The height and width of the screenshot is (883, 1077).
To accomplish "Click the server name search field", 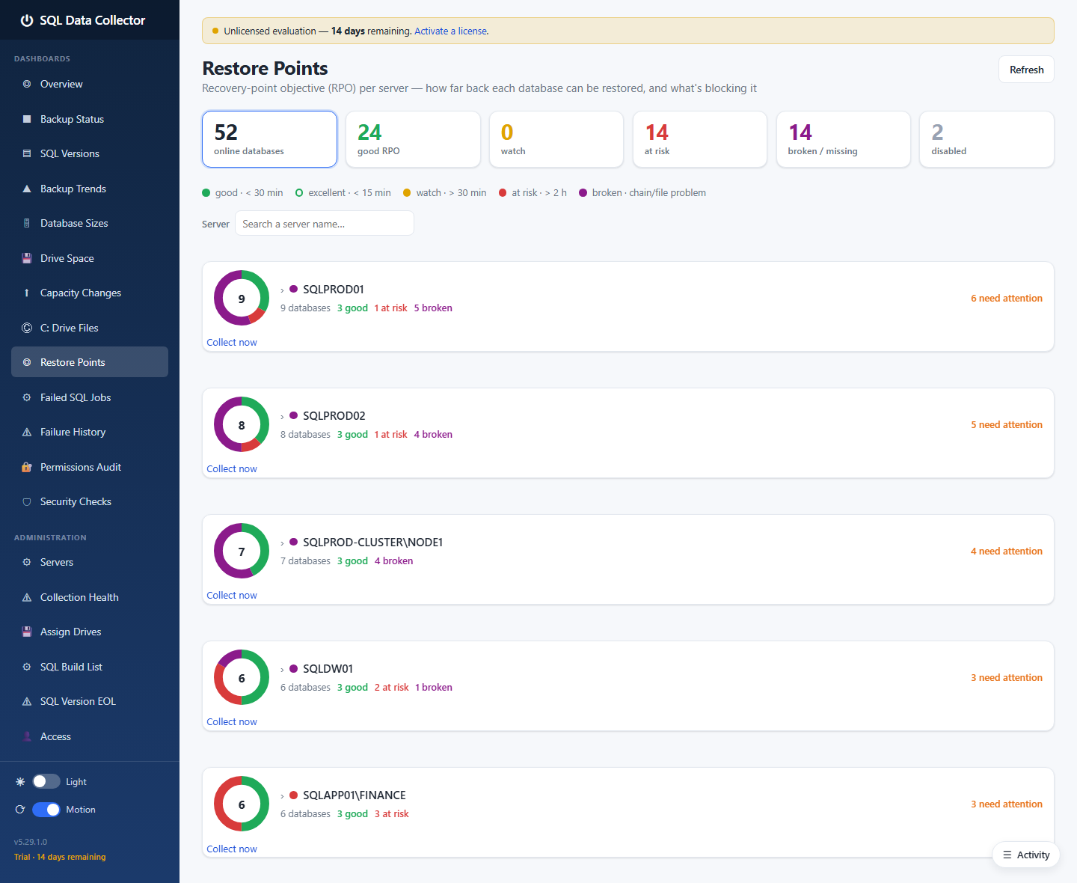I will (x=325, y=223).
